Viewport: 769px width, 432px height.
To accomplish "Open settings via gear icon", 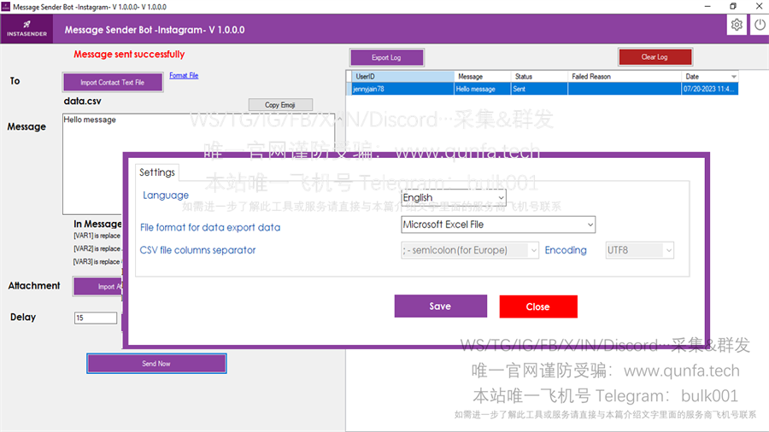I will coord(737,25).
